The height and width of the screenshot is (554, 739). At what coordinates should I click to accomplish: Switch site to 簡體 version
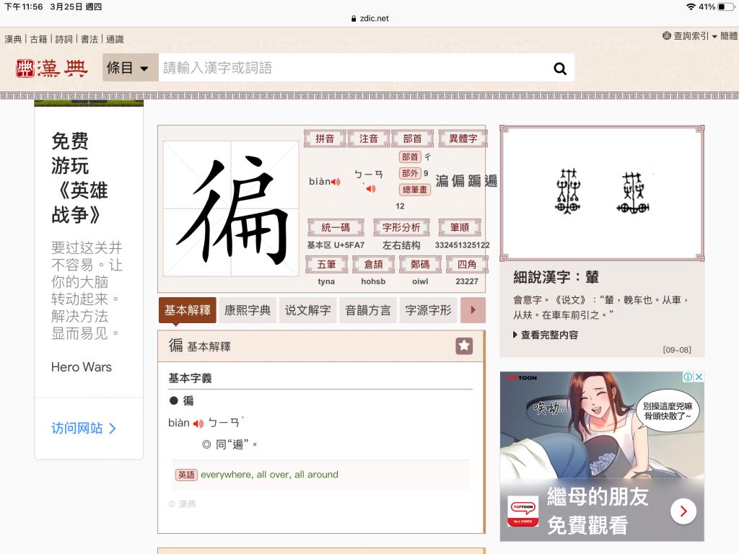pyautogui.click(x=728, y=35)
